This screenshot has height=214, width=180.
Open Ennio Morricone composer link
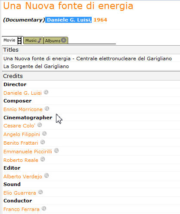tap(23, 109)
